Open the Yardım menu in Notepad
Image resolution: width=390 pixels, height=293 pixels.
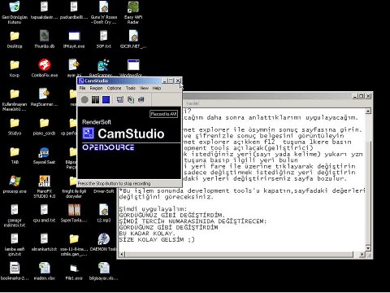click(193, 103)
